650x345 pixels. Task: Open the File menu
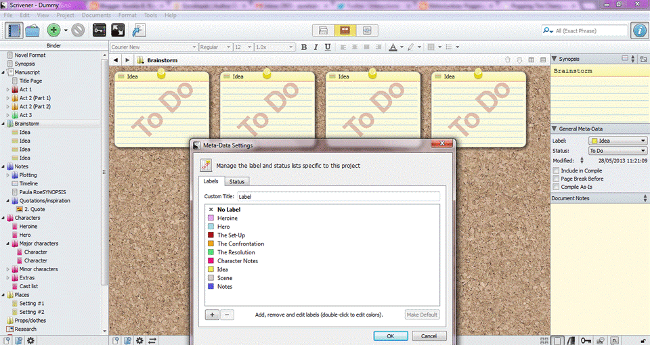pos(8,15)
